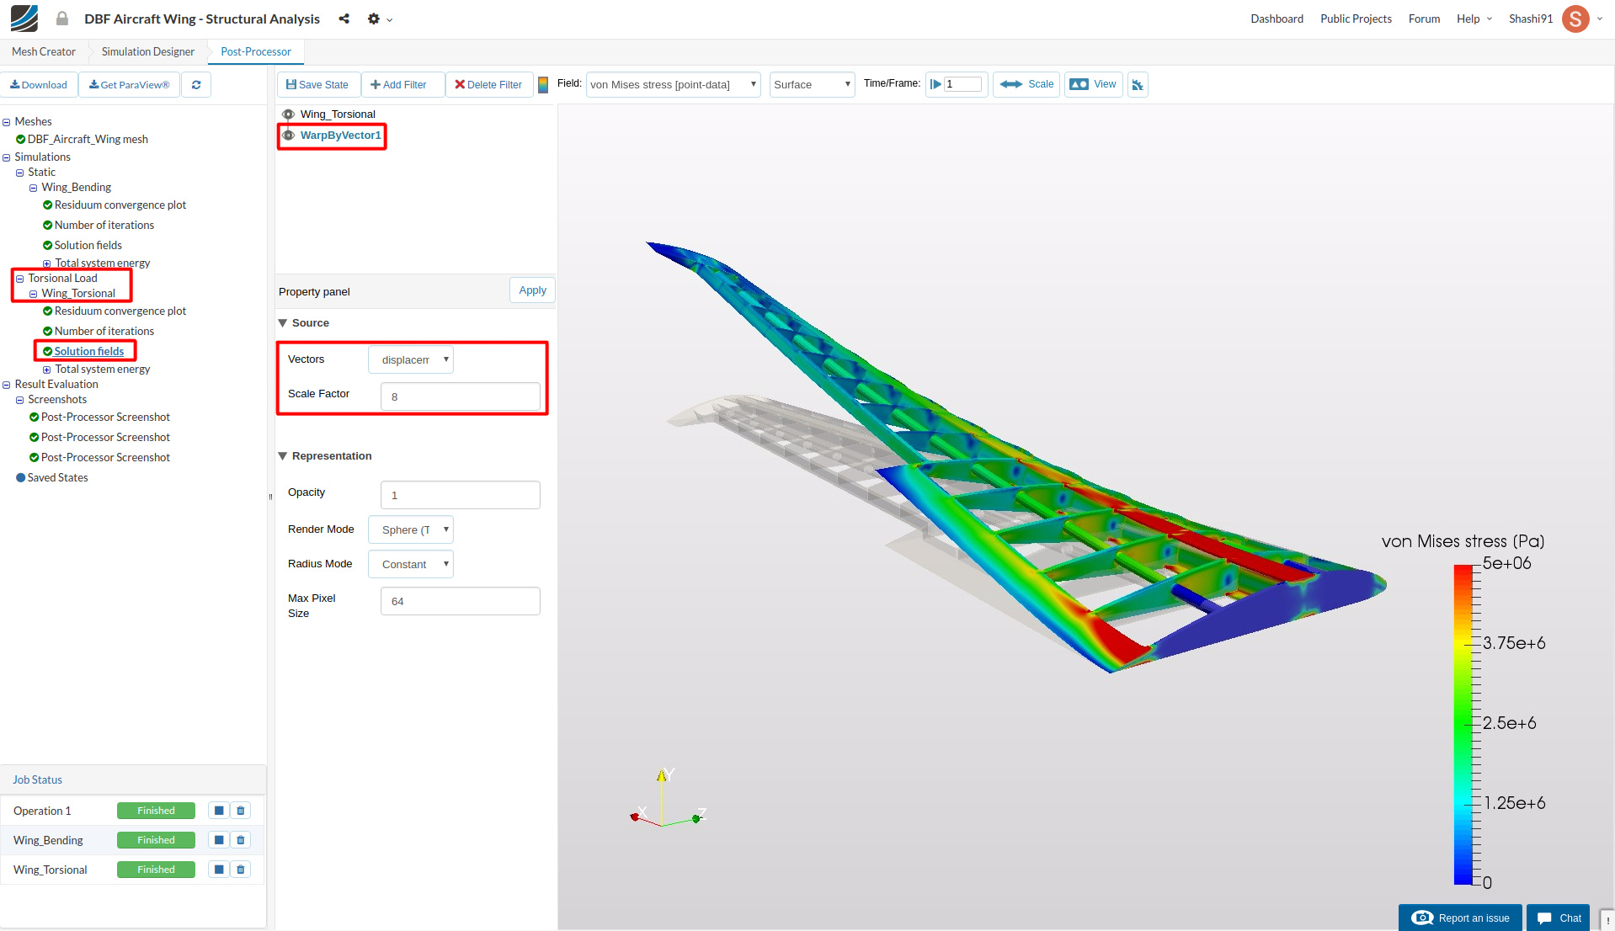This screenshot has height=931, width=1615.
Task: Delete the Wing_Torsional job
Action: pyautogui.click(x=241, y=870)
